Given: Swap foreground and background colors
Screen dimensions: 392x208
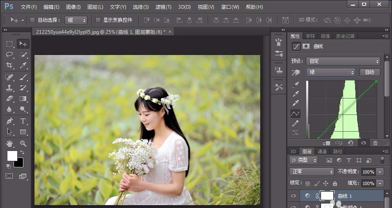Looking at the screenshot, I should 22,152.
